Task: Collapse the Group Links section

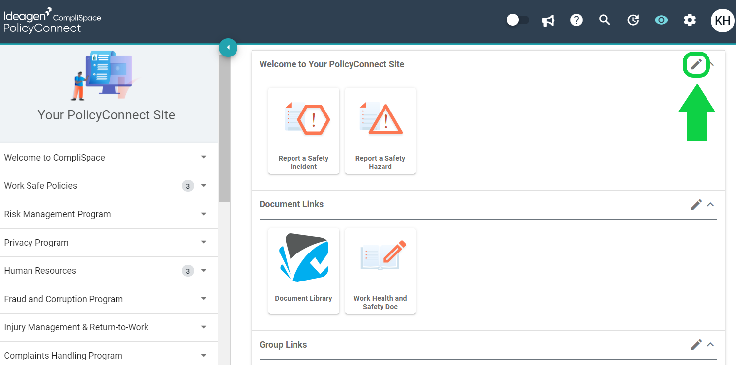Action: click(x=710, y=345)
